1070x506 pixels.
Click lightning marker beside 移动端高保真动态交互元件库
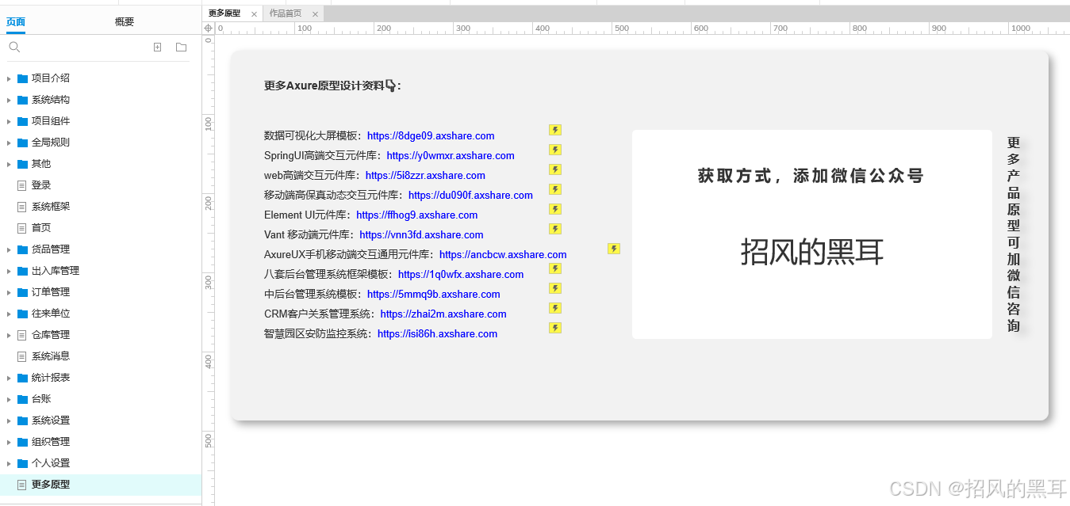555,189
